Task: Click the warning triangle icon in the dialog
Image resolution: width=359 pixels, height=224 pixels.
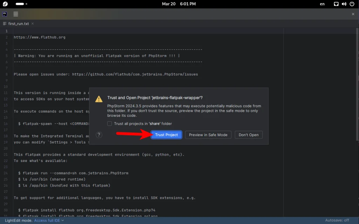Action: 99,99
